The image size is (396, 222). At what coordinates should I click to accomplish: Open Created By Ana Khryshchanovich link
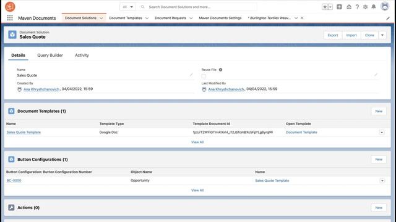click(41, 89)
